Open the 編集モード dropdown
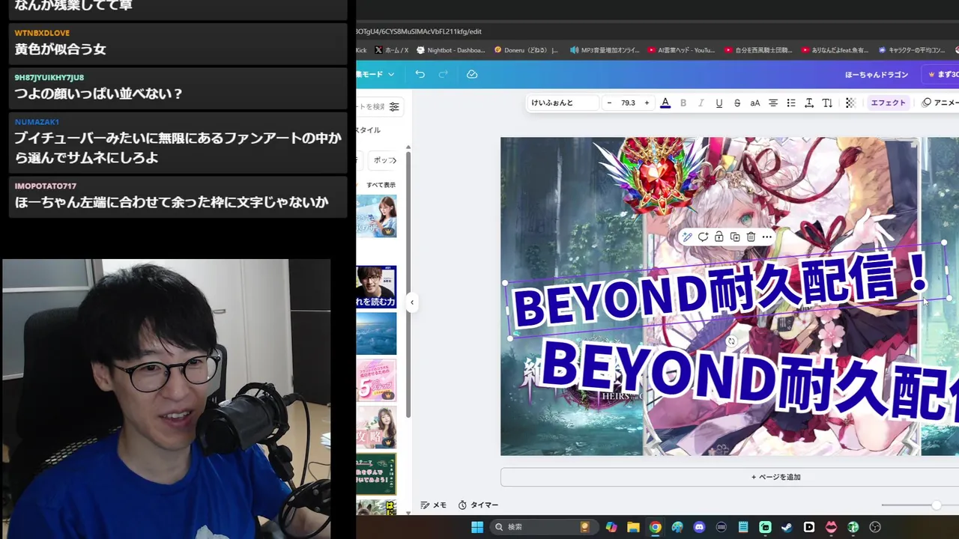 coord(376,74)
